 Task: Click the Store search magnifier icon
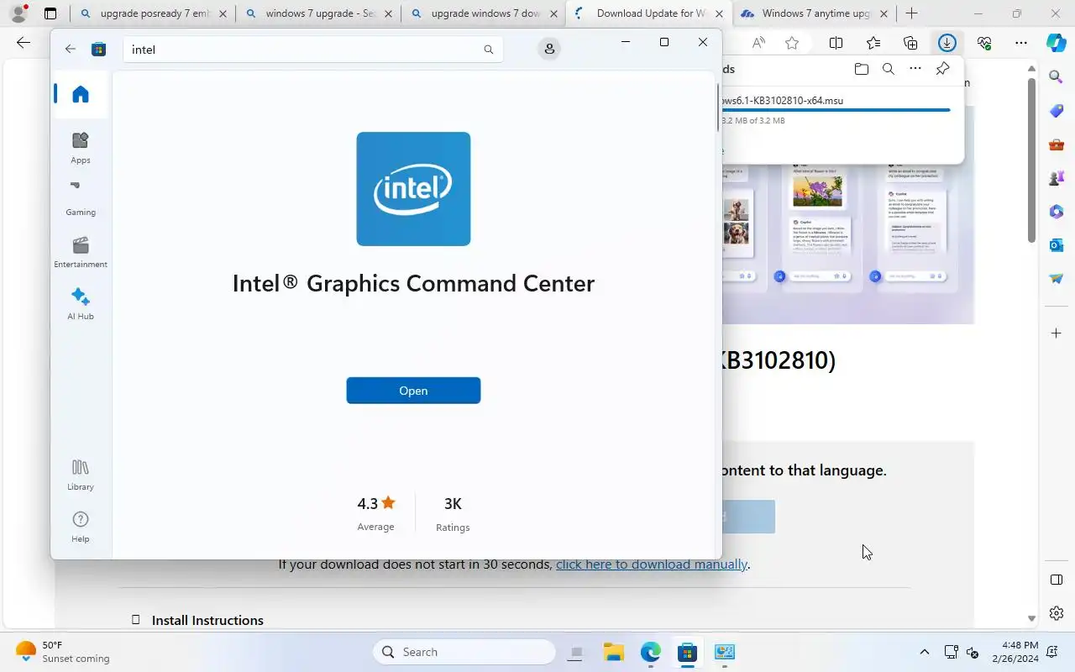coord(489,50)
